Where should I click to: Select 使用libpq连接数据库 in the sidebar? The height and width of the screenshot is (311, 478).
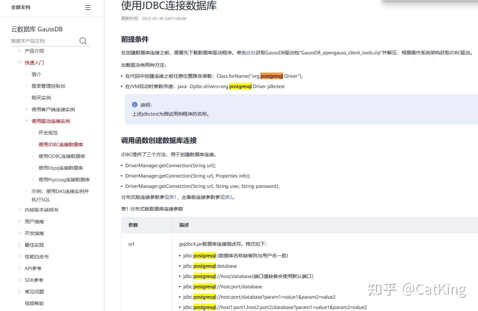pos(60,168)
